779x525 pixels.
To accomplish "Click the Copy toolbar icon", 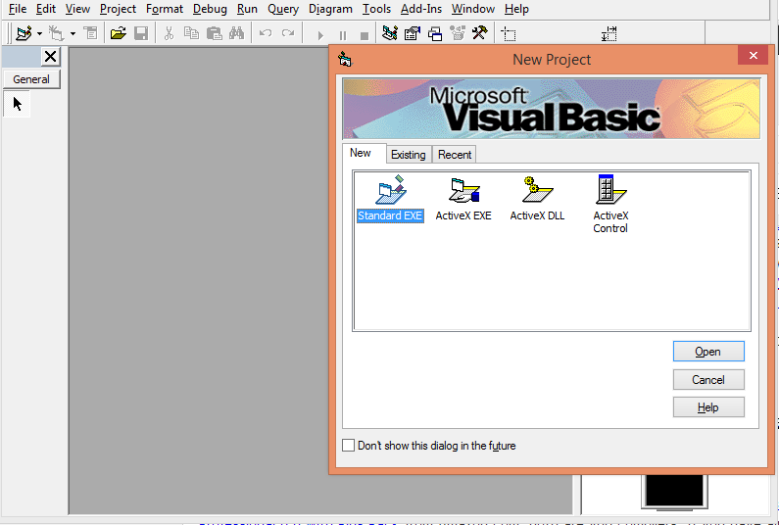I will tap(191, 33).
